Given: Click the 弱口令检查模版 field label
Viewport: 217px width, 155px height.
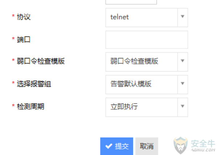Looking at the screenshot, I should [41, 61].
